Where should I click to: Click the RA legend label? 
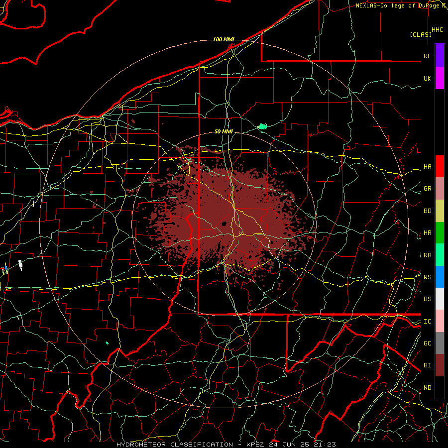point(427,255)
